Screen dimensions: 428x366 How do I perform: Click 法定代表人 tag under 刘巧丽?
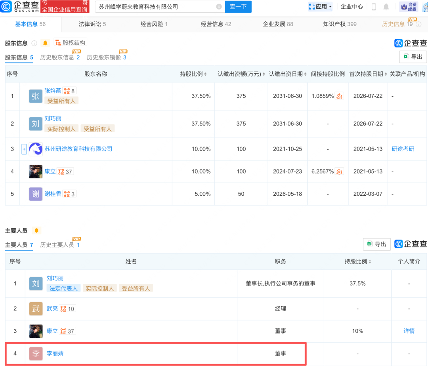(63, 289)
